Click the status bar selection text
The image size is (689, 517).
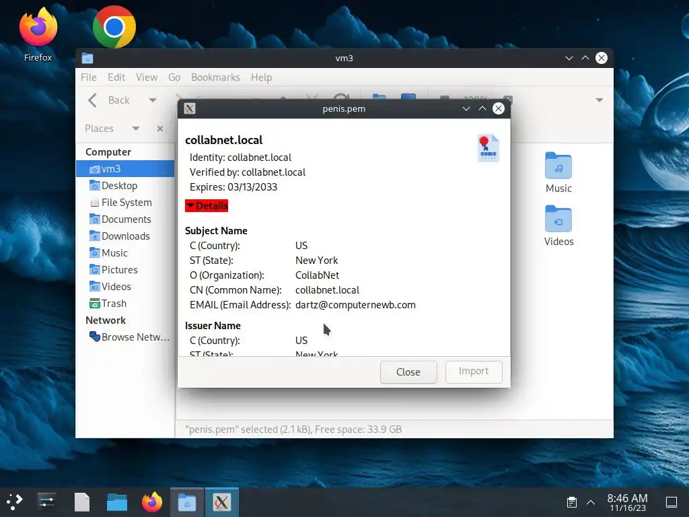point(293,429)
